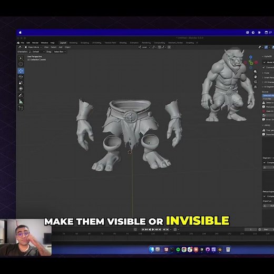The image size is (274, 274).
Task: Play the animation in timeline
Action: (x=153, y=229)
